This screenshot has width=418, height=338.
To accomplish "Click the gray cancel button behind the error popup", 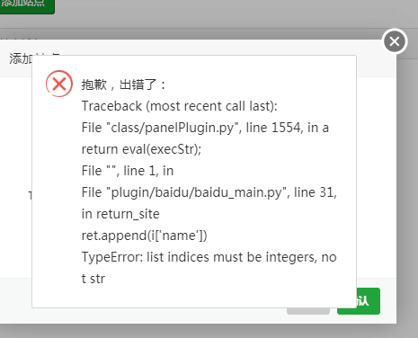I will pos(308,311).
